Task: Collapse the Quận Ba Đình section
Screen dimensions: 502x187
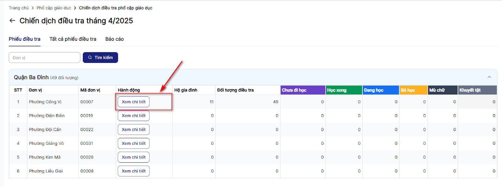Action: 489,77
